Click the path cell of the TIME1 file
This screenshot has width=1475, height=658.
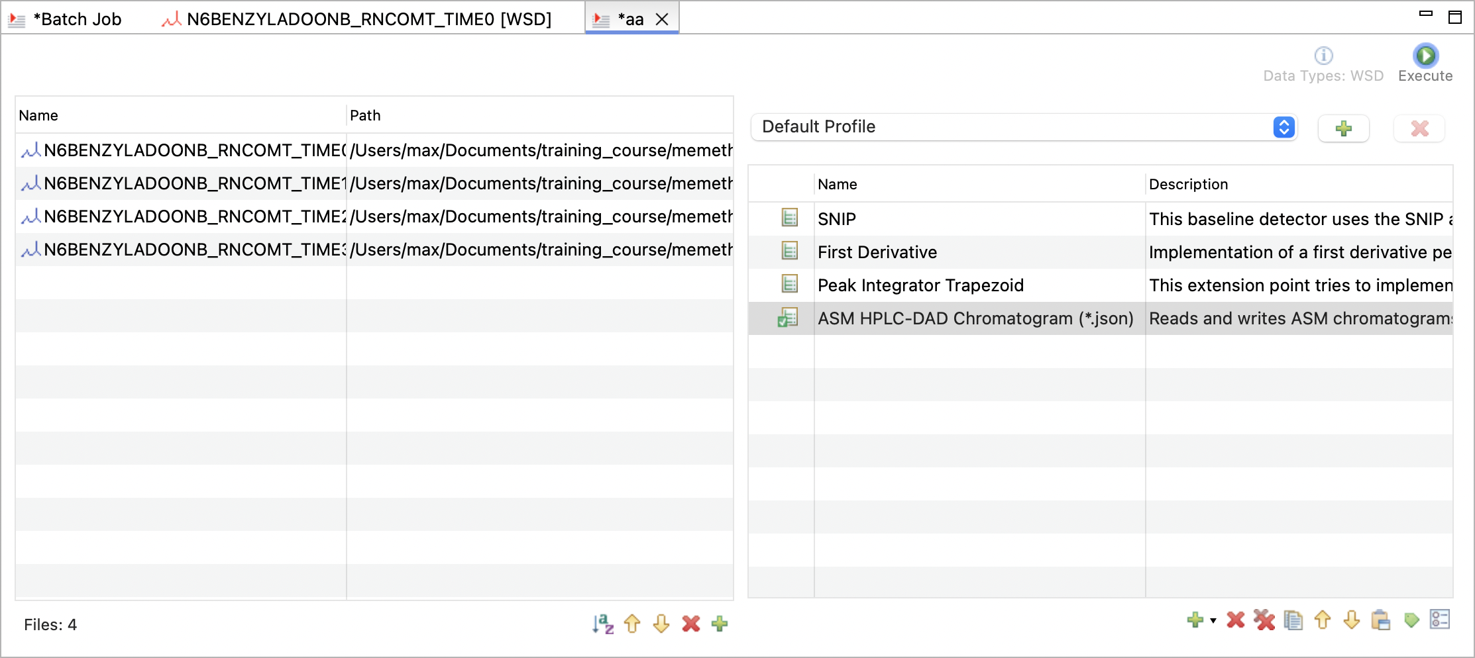click(x=540, y=183)
